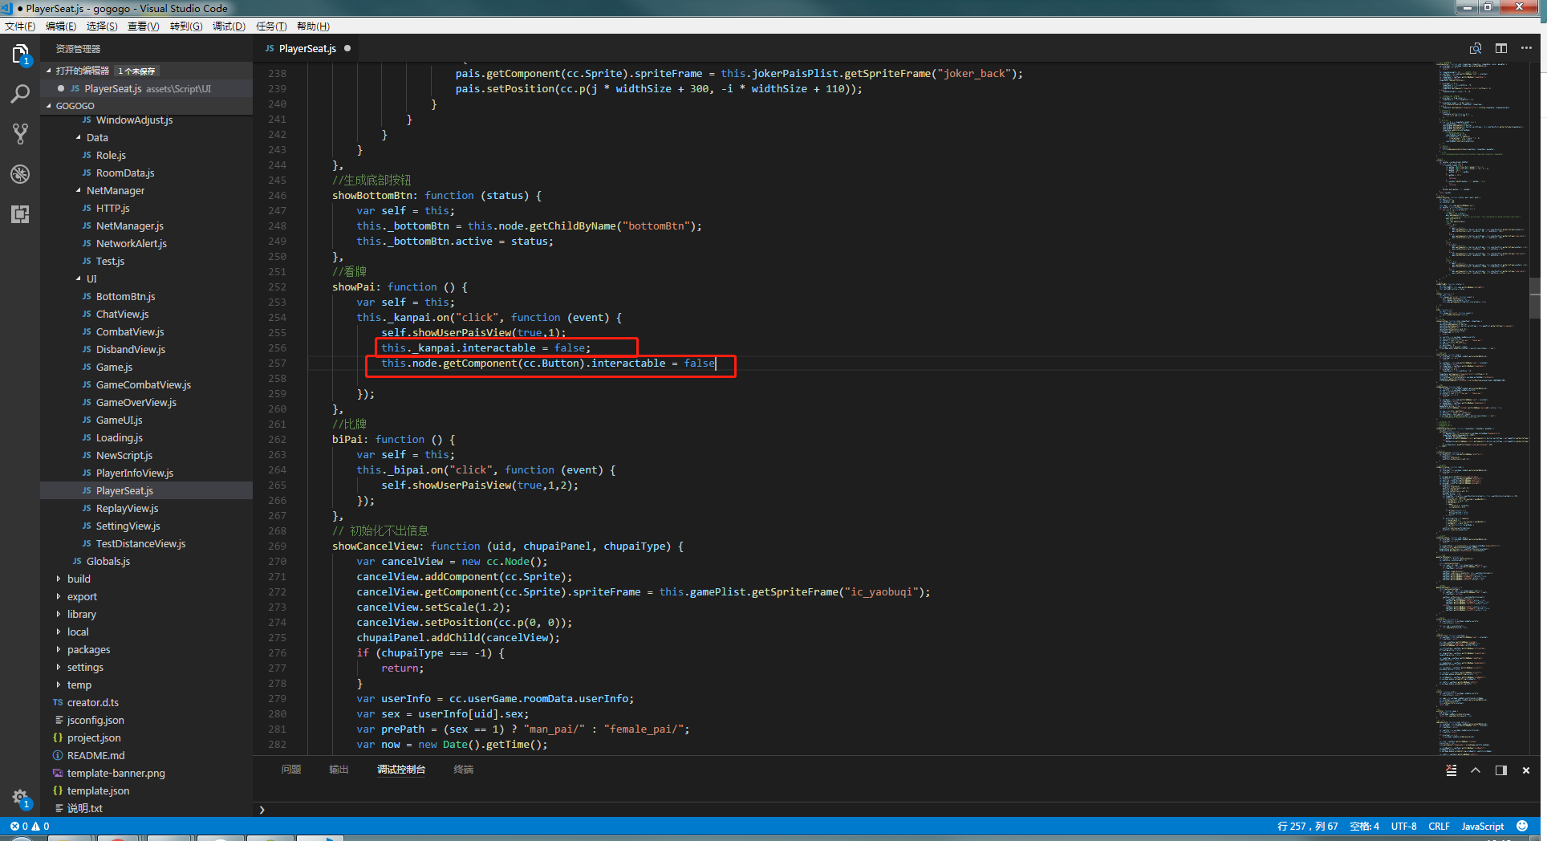The image size is (1547, 841).
Task: Collapse the UI folder
Action: coord(79,278)
